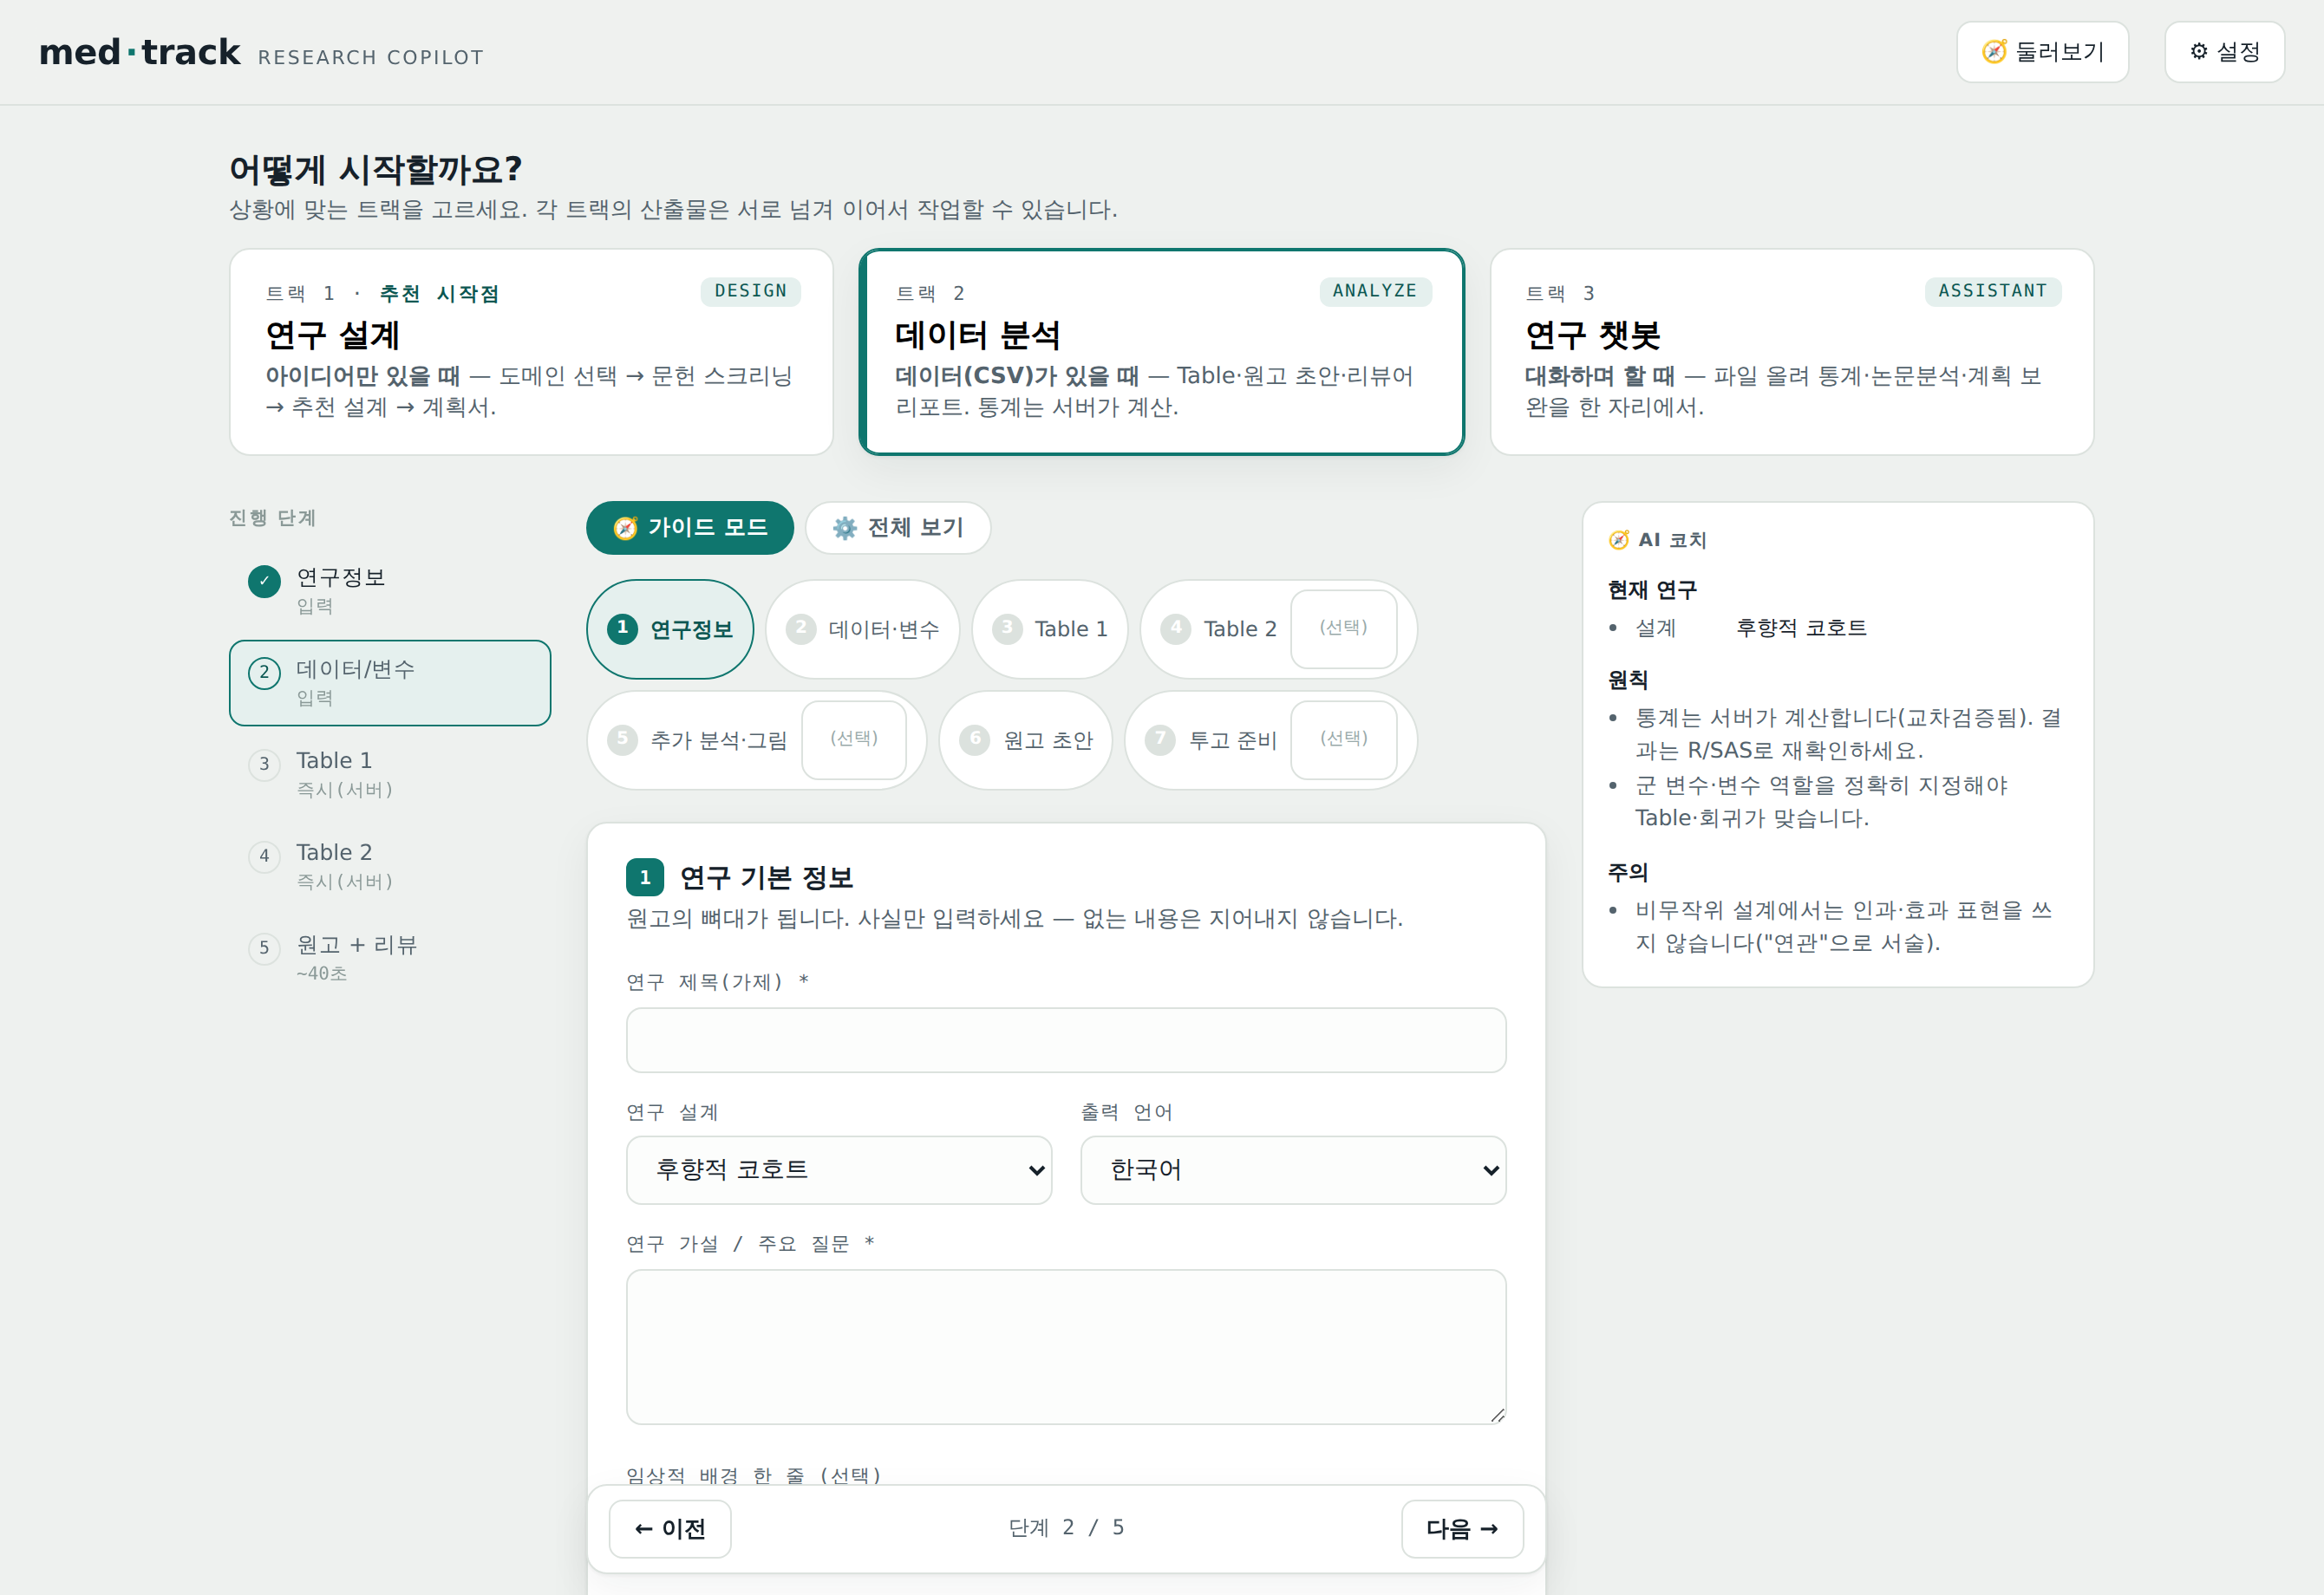
Task: Click the 임상적 배경 한 줄 (선택) label
Action: 753,1475
